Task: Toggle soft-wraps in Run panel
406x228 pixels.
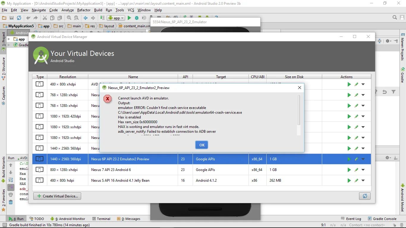Action: pos(11,180)
